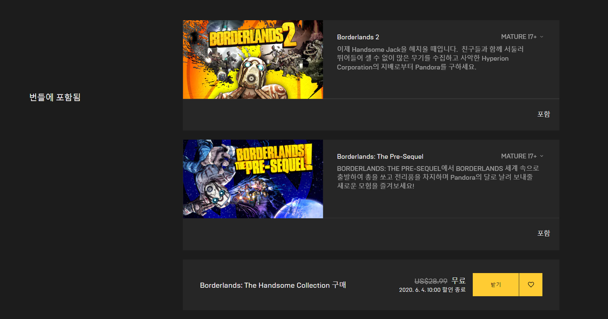The width and height of the screenshot is (608, 319).
Task: Click the yellow 받기 button
Action: pyautogui.click(x=496, y=284)
